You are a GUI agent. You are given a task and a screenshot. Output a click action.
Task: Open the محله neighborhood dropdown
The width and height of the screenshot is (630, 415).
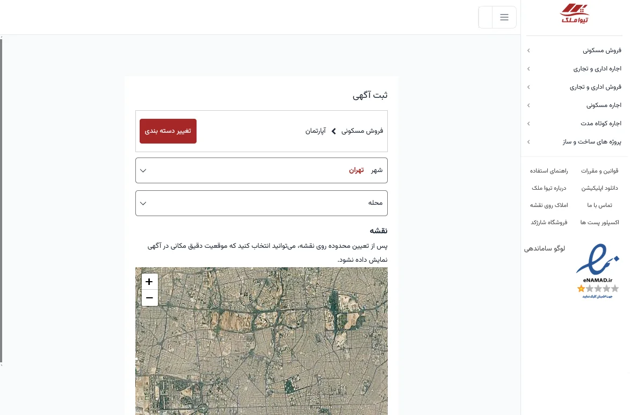point(262,203)
